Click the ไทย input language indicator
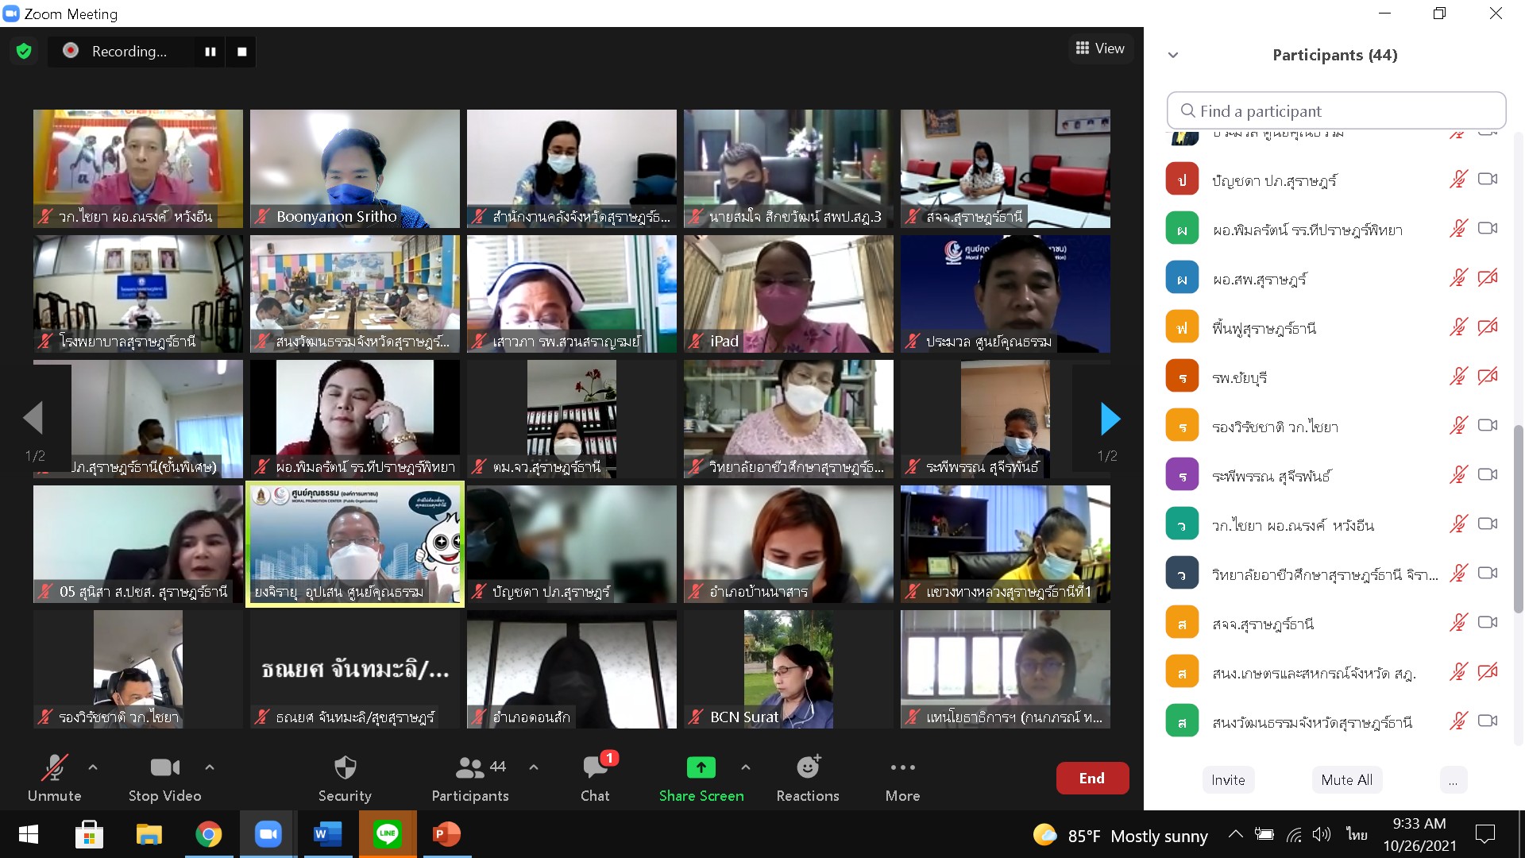1525x858 pixels. point(1357,834)
